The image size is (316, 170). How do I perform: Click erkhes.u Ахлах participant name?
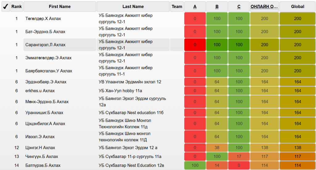[x=40, y=91]
